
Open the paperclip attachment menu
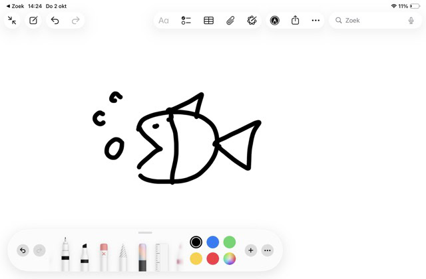[x=230, y=21]
